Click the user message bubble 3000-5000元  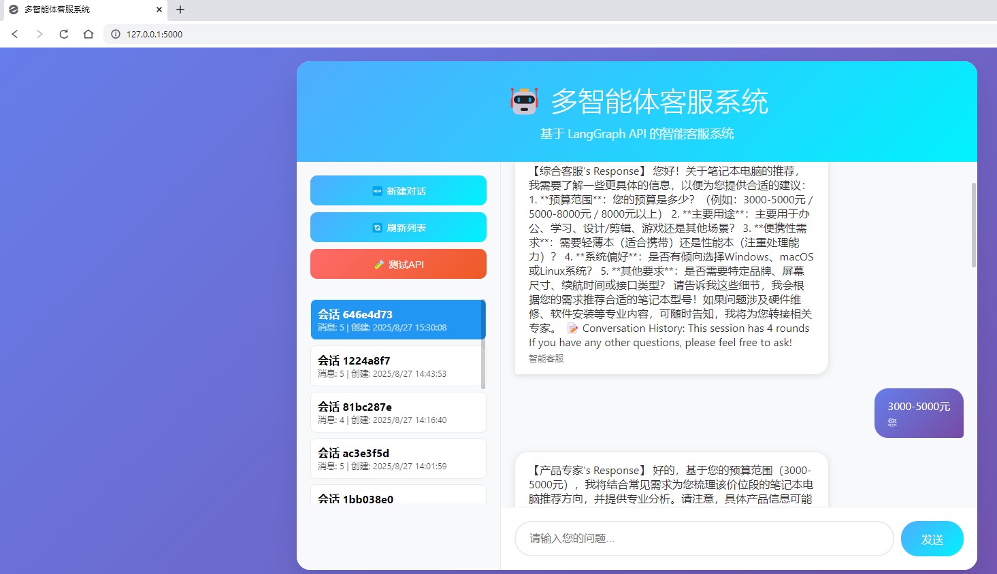pyautogui.click(x=919, y=413)
